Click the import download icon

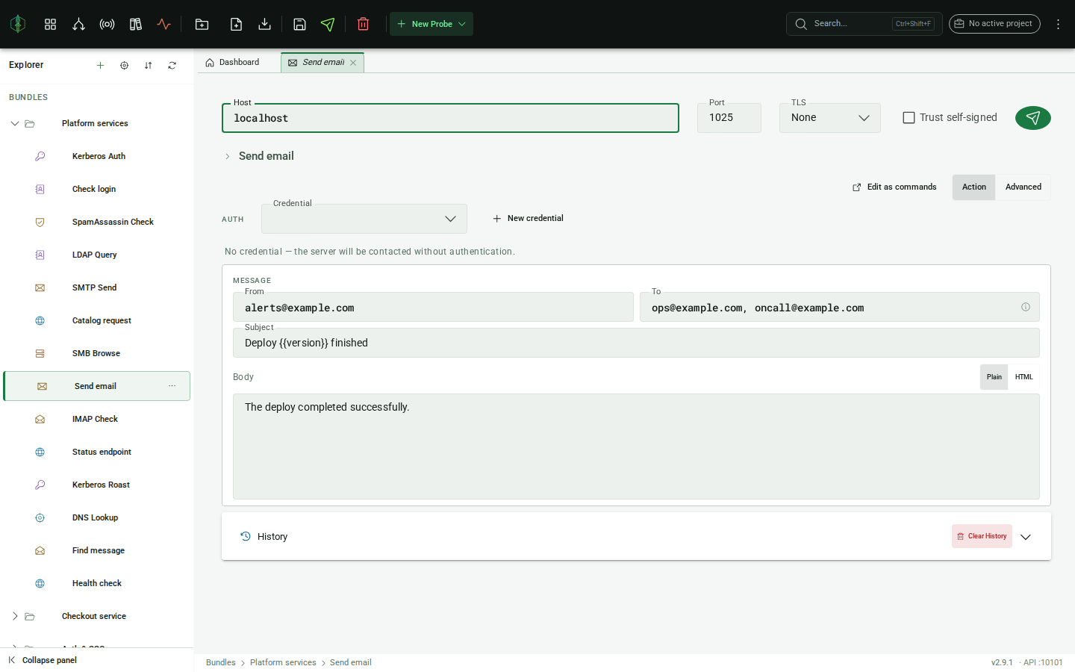pos(264,24)
